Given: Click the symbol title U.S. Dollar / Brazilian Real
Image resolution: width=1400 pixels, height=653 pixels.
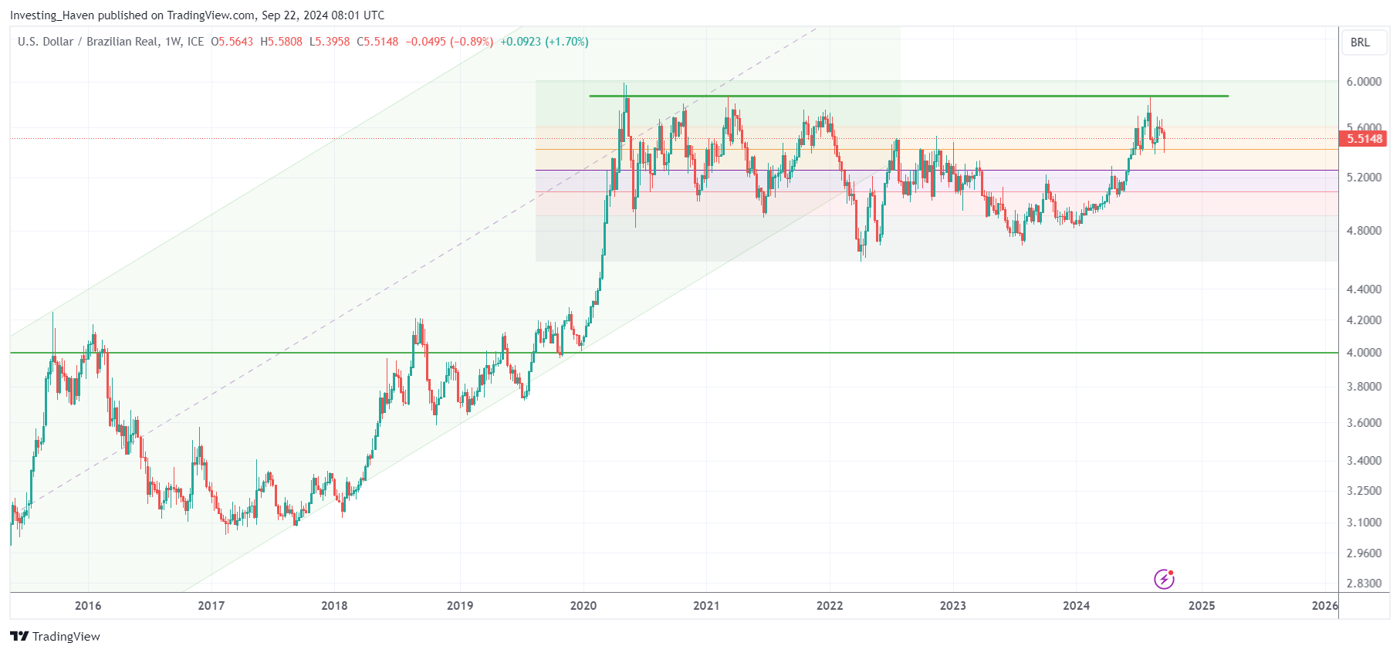Looking at the screenshot, I should tap(89, 42).
